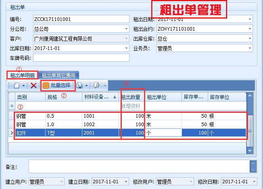Select the 扣件 T型 row
The image size is (263, 189).
click(81, 133)
